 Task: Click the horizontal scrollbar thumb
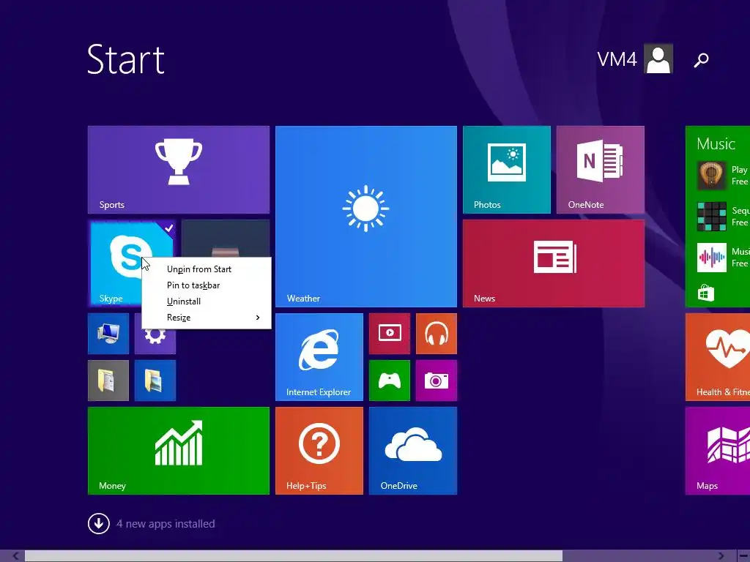pyautogui.click(x=294, y=556)
